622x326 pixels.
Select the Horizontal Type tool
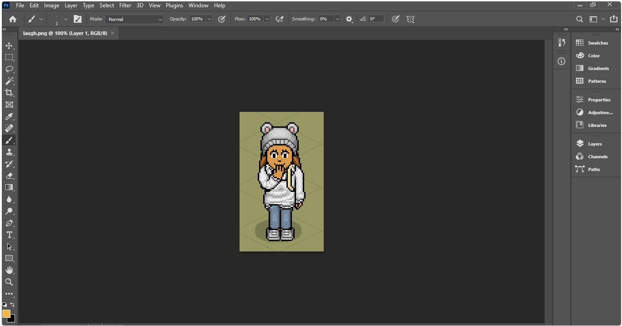click(9, 235)
